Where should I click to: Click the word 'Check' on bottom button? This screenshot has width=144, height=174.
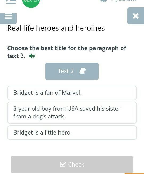(76, 164)
